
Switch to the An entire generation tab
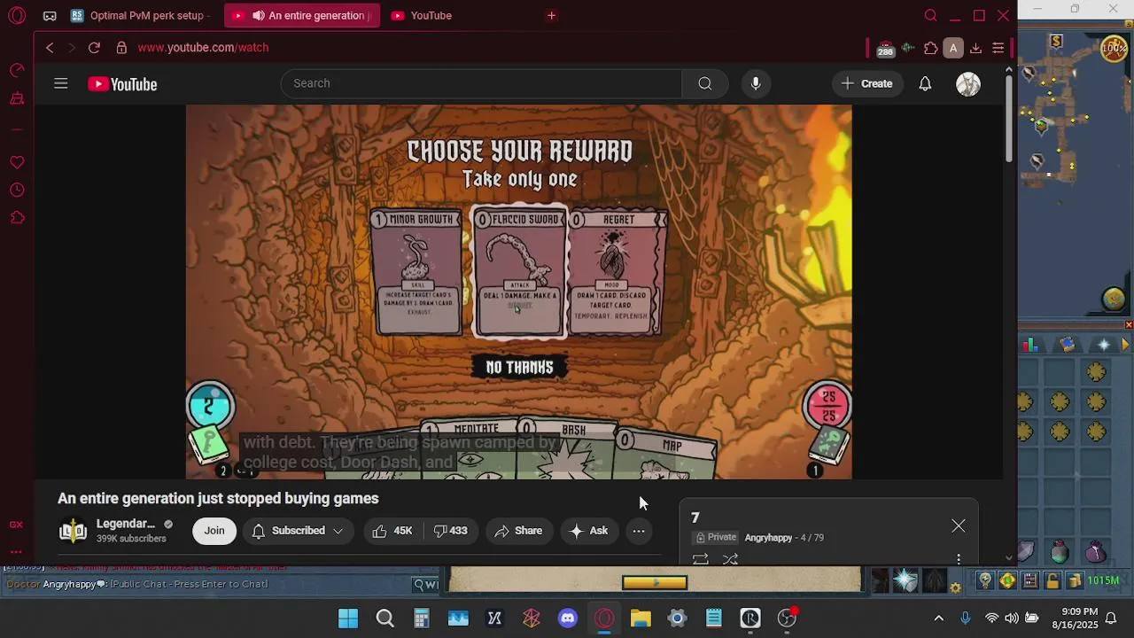click(302, 15)
